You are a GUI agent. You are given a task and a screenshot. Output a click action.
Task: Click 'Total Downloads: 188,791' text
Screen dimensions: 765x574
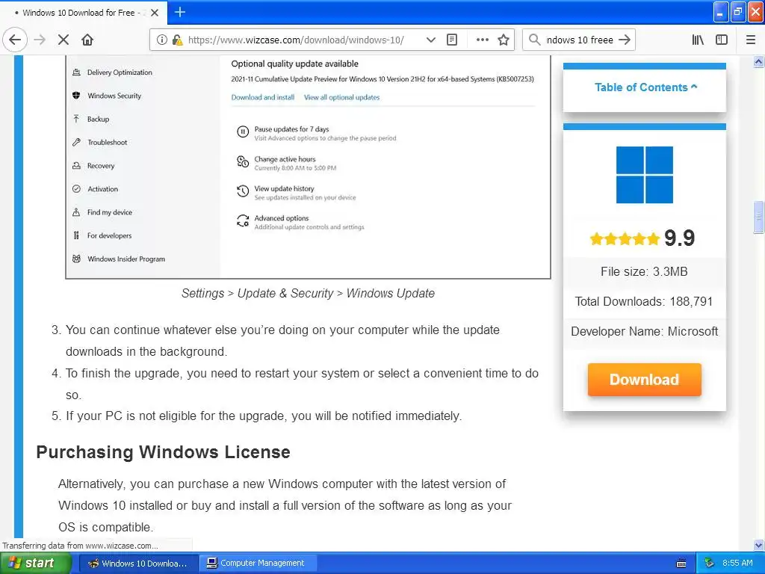click(x=644, y=302)
